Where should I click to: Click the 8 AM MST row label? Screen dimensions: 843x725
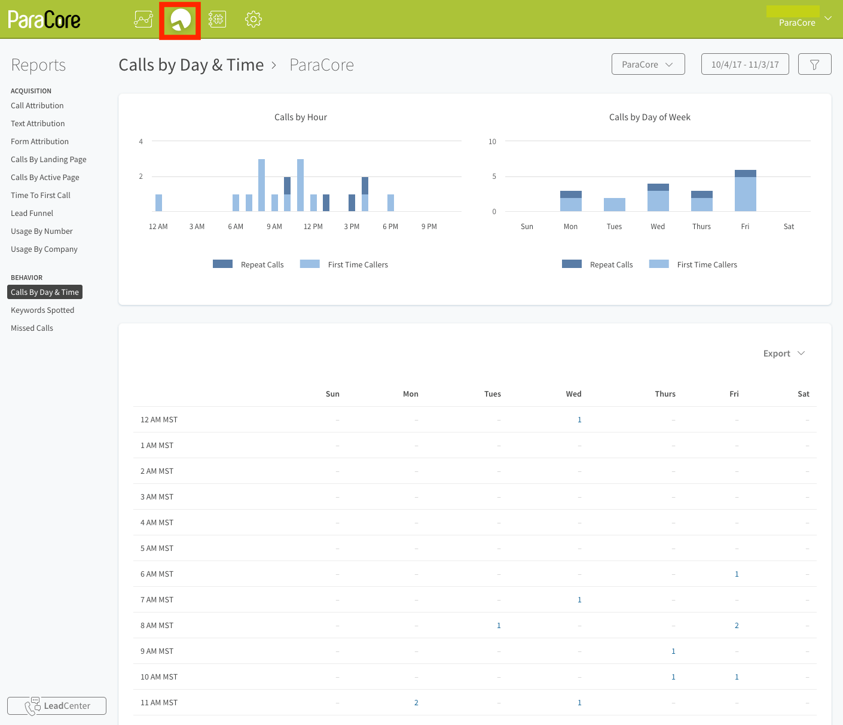coord(157,625)
